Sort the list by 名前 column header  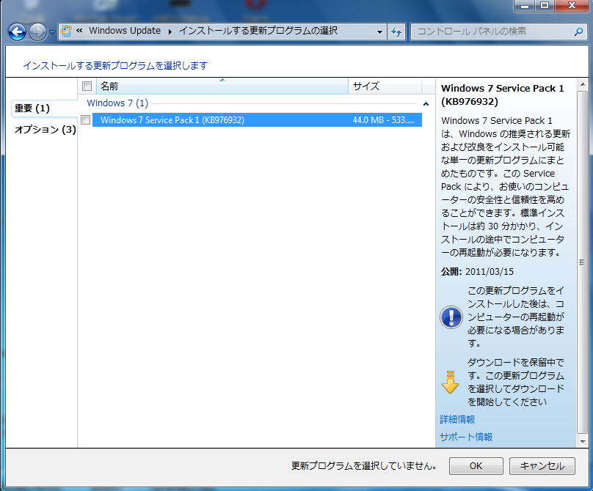tap(222, 86)
